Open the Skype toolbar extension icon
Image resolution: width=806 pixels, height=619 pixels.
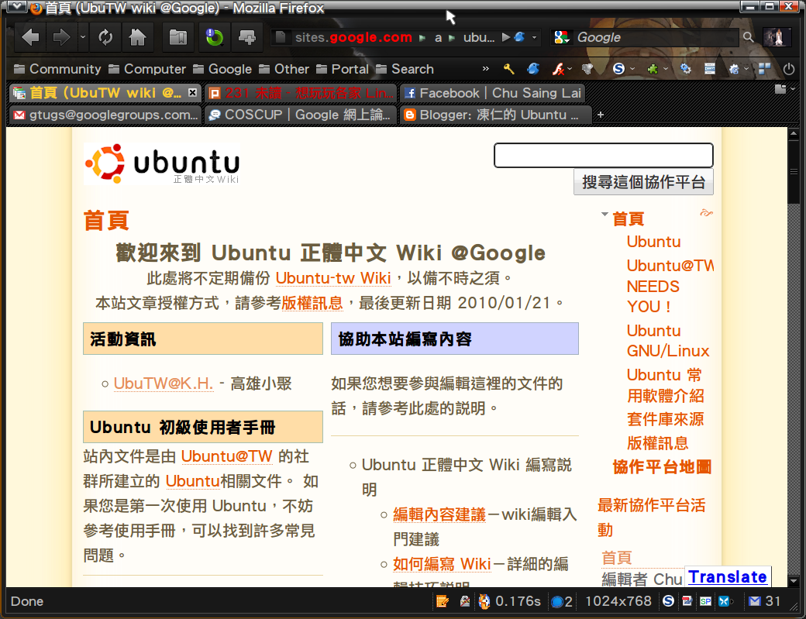tap(620, 69)
